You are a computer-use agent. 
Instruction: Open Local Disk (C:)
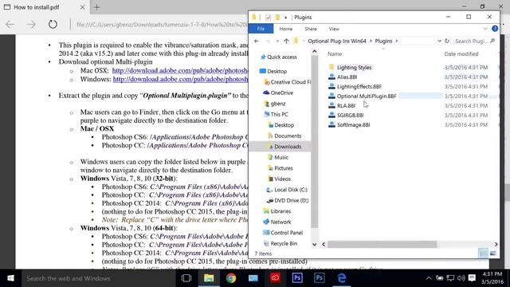point(287,190)
